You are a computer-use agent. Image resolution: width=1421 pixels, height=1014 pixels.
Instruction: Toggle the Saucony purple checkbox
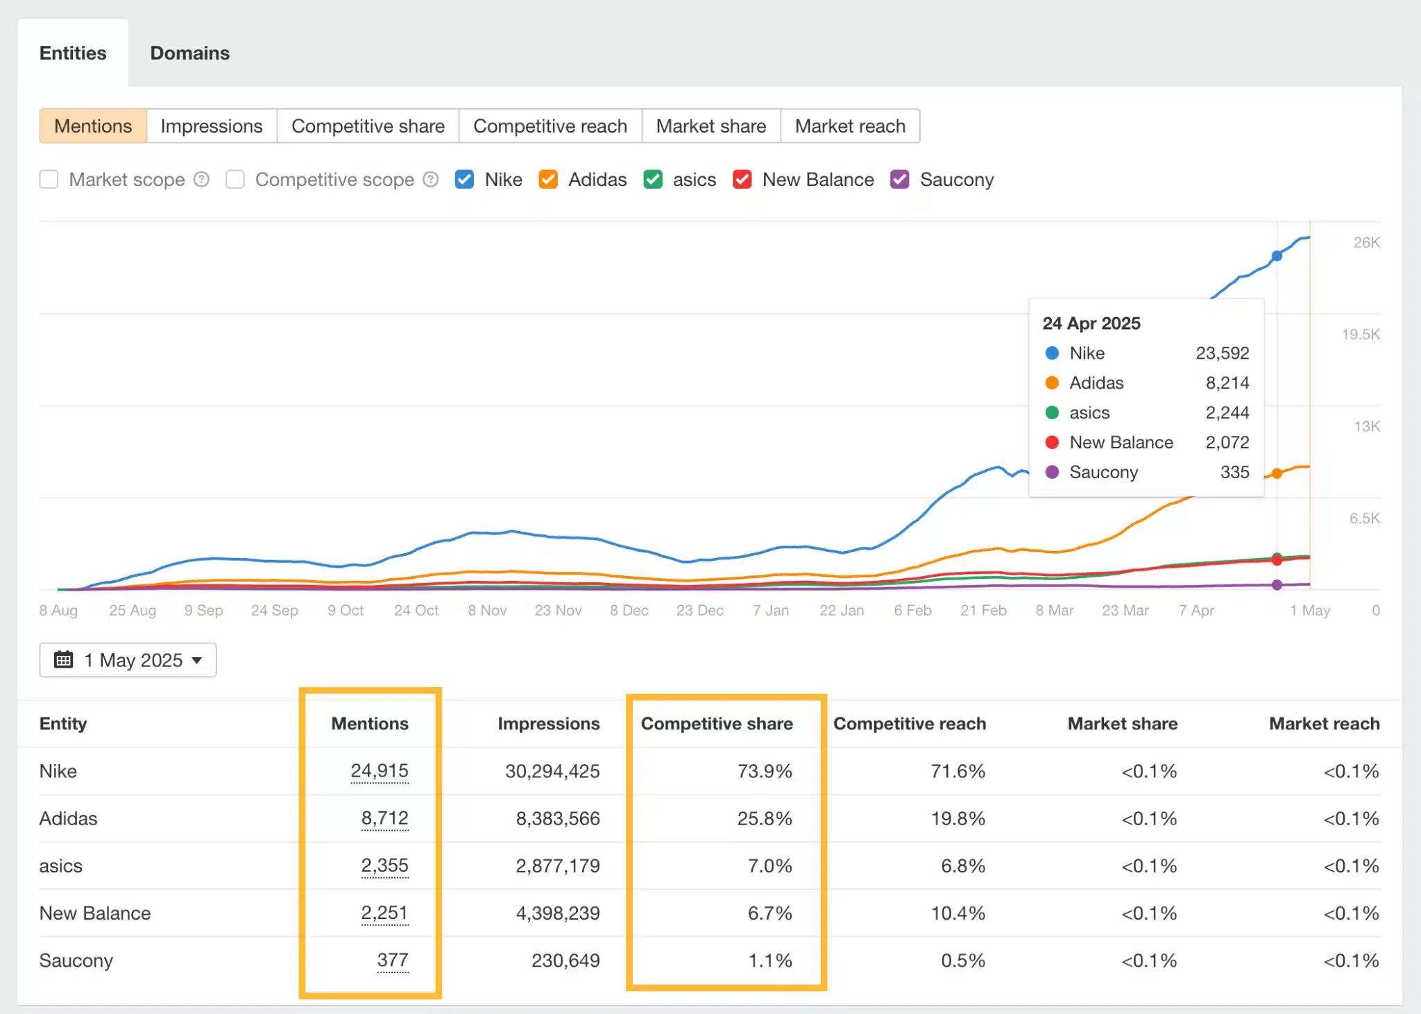pos(900,180)
